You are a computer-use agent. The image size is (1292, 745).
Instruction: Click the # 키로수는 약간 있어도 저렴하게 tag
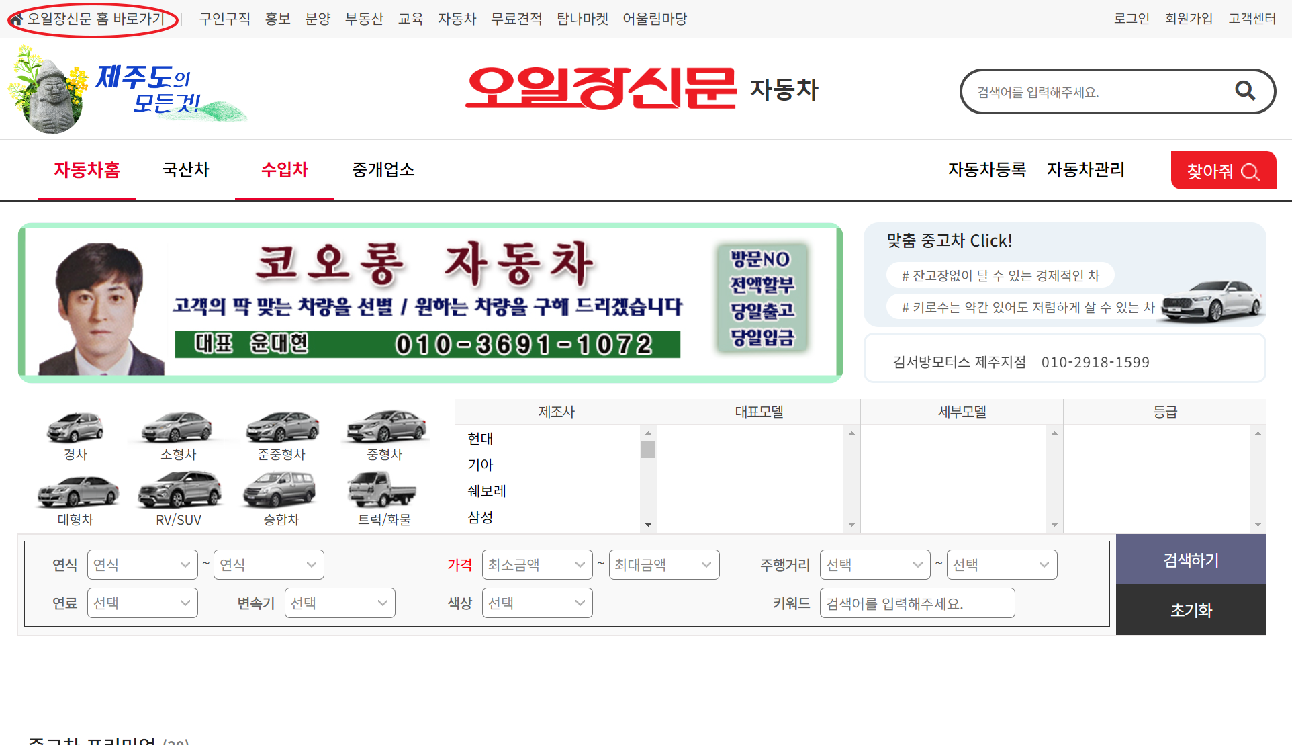[x=1027, y=307]
